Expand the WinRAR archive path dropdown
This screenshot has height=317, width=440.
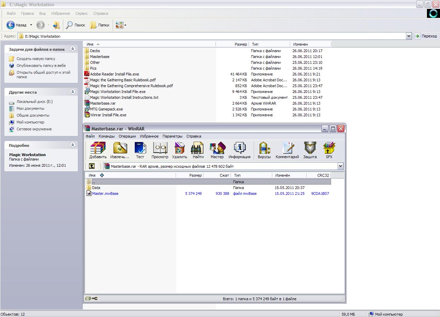click(x=340, y=166)
